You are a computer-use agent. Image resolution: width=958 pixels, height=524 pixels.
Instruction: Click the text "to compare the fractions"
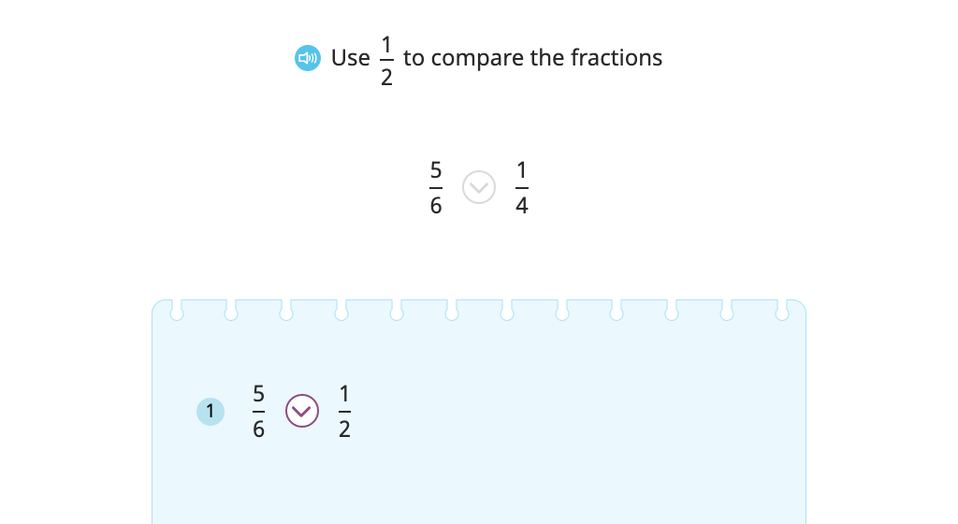pyautogui.click(x=532, y=58)
